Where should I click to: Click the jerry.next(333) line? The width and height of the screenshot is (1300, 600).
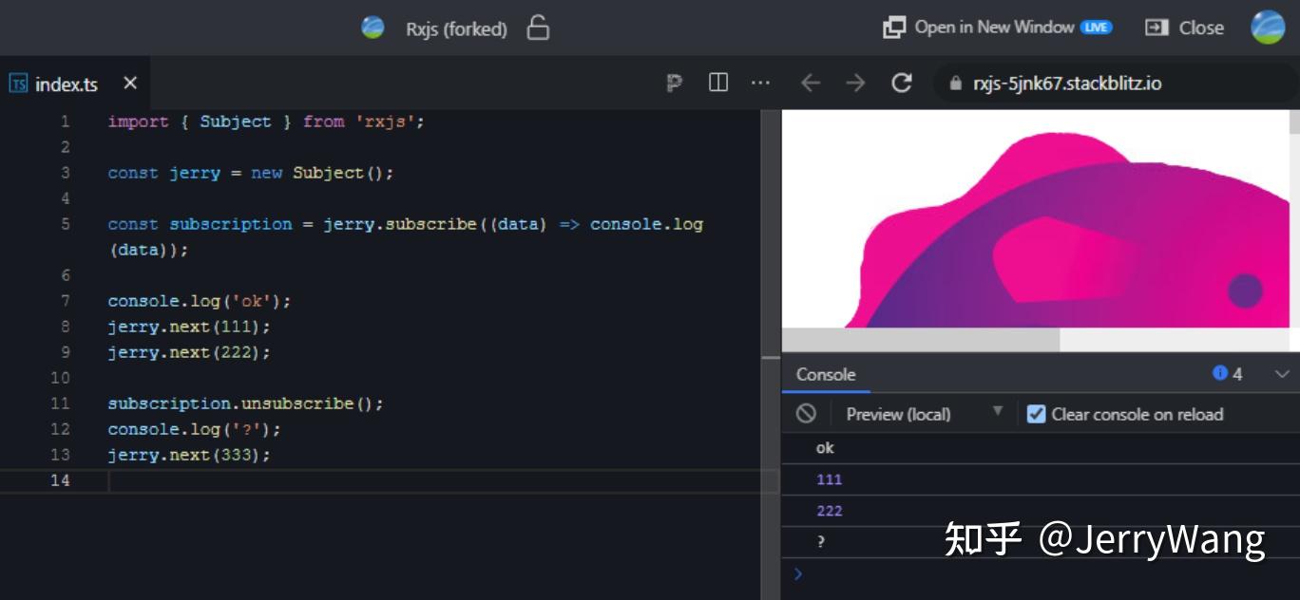(189, 455)
